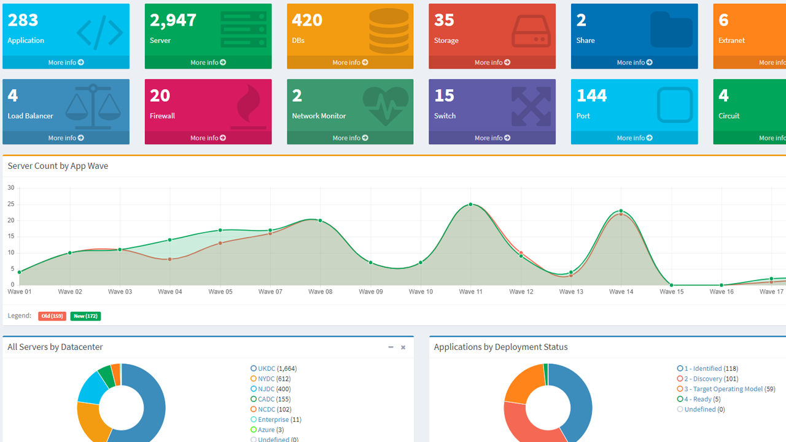This screenshot has width=786, height=442.
Task: Open More info for DBs
Action: click(350, 63)
